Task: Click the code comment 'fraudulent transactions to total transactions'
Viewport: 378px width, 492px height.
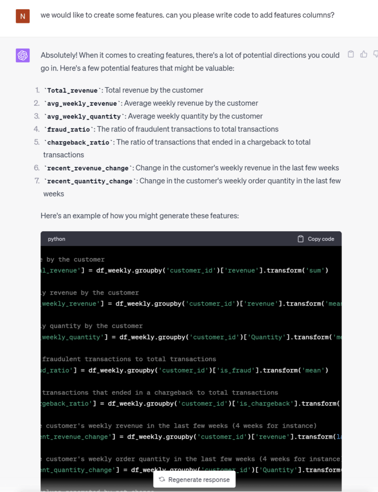Action: [129, 359]
